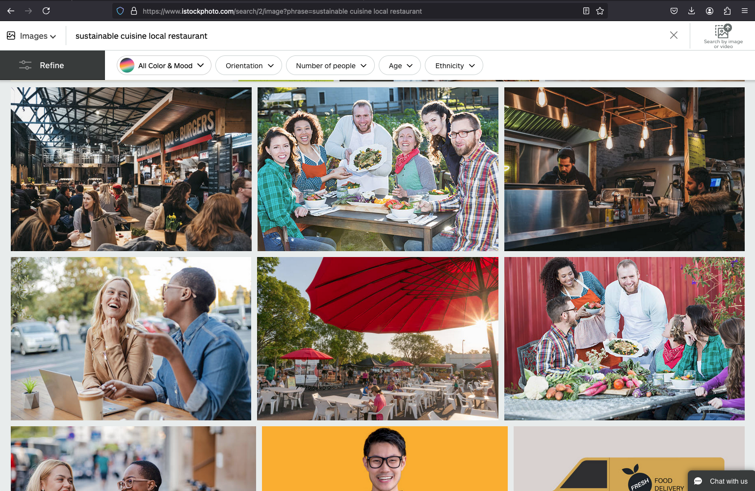Open the extensions puzzle icon
The image size is (755, 491).
tap(727, 11)
